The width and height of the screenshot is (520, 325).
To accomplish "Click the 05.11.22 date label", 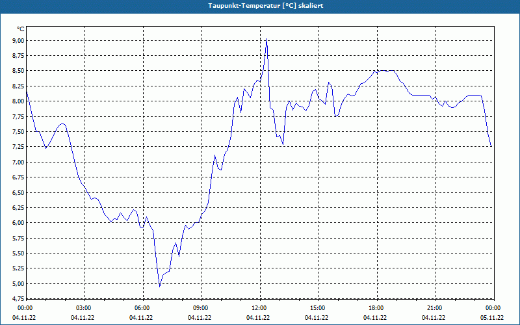I will pyautogui.click(x=492, y=317).
